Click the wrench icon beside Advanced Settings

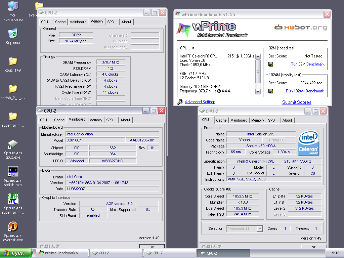pos(180,102)
